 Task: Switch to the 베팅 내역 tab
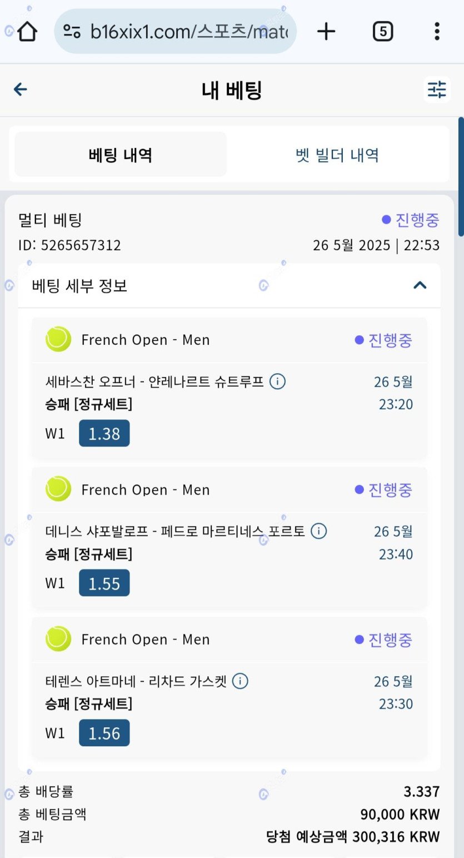pyautogui.click(x=121, y=155)
